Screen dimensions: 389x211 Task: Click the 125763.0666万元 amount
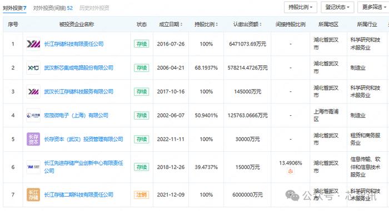coord(248,115)
